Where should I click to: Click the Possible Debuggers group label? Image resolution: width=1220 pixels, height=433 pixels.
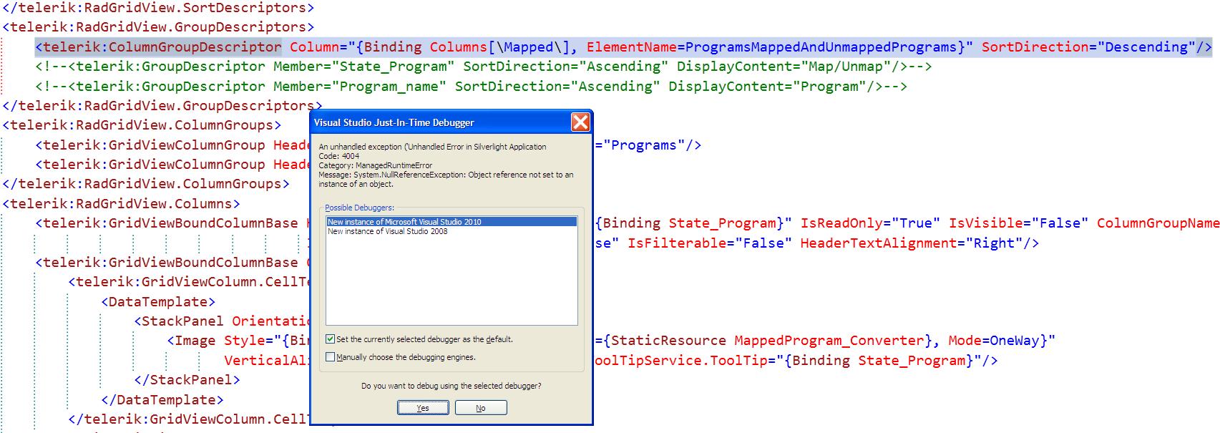click(359, 208)
